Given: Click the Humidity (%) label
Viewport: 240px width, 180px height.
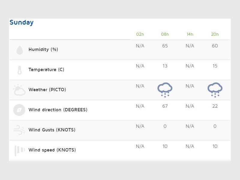Looking at the screenshot, I should [43, 49].
